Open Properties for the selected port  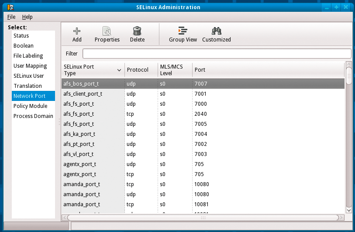pyautogui.click(x=107, y=35)
